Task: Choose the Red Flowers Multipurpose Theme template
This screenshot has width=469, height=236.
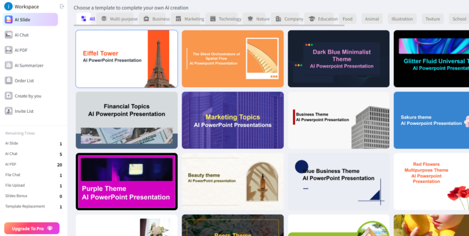Action: click(431, 182)
